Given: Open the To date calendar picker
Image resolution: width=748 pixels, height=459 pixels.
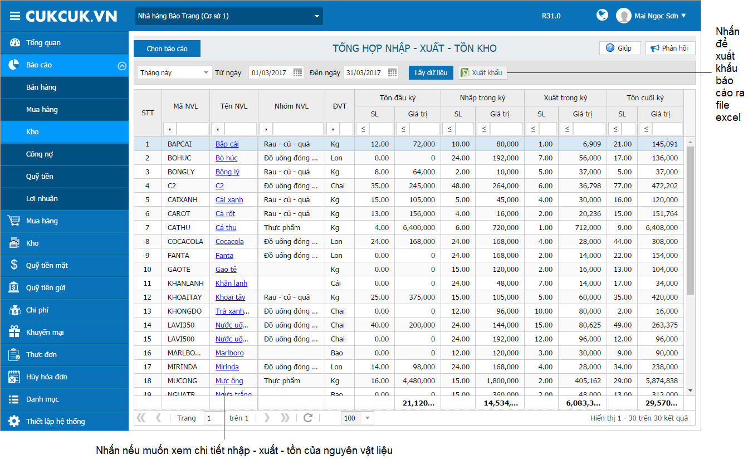Looking at the screenshot, I should tap(393, 72).
